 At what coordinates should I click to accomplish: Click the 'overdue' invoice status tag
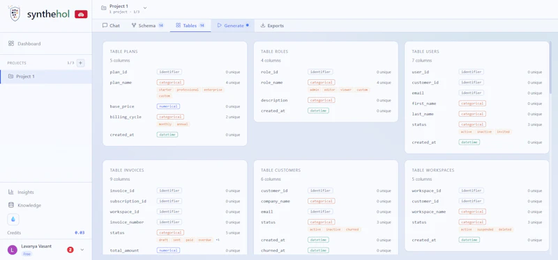point(204,240)
